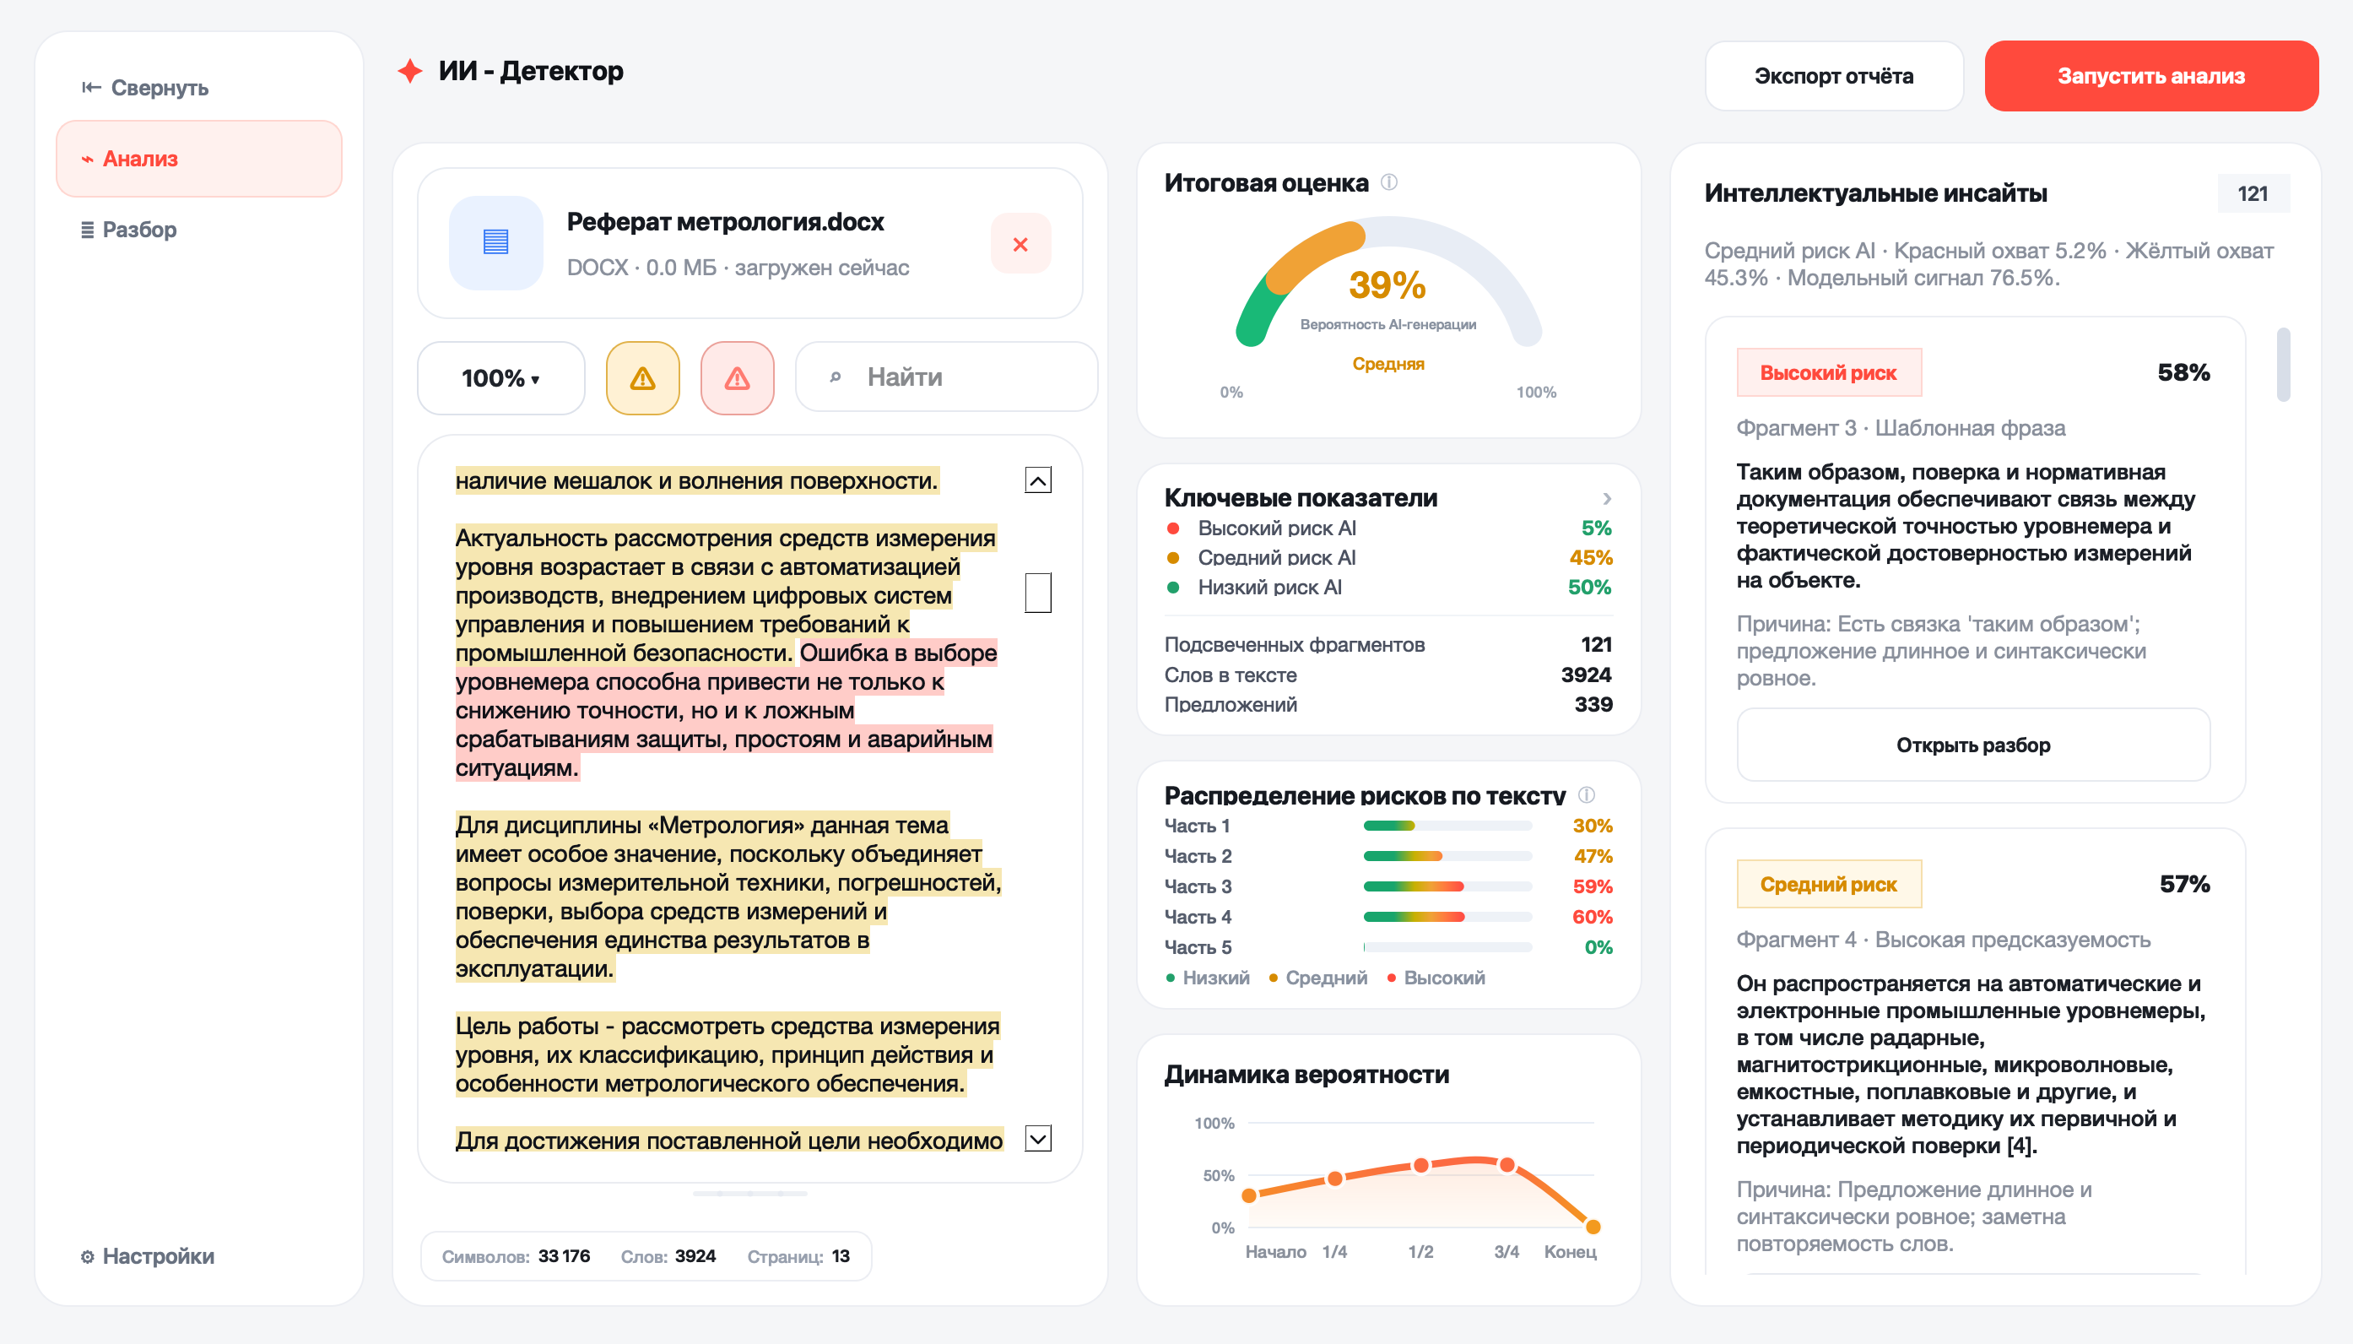2353x1344 pixels.
Task: Collapse the sidebar with Свернуть
Action: coord(145,88)
